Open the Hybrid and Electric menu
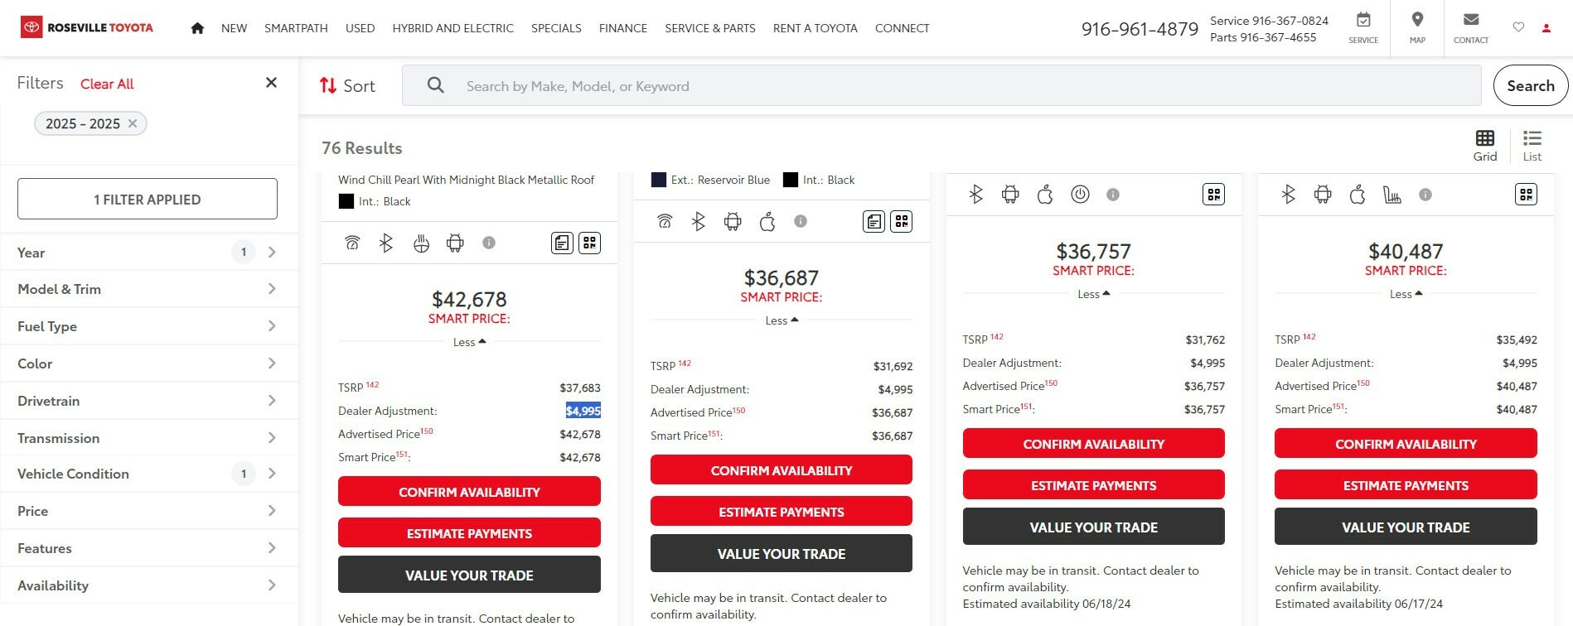Image resolution: width=1573 pixels, height=626 pixels. 453,28
